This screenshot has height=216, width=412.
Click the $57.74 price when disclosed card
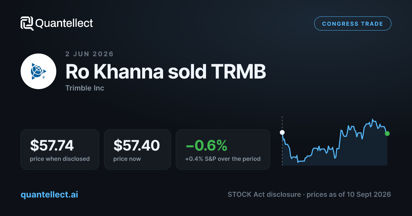(60, 149)
